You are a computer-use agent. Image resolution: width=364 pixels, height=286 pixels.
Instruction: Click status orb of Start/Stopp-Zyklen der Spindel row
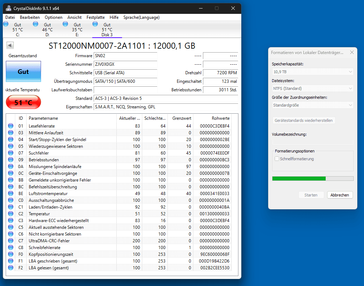(x=11, y=139)
